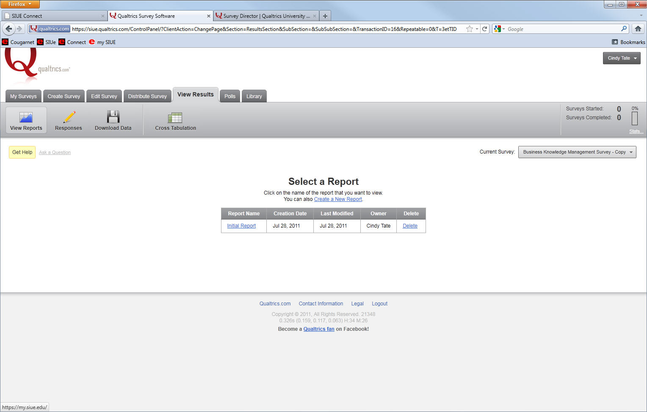The height and width of the screenshot is (412, 647).
Task: Click the browser Home icon
Action: pyautogui.click(x=638, y=29)
